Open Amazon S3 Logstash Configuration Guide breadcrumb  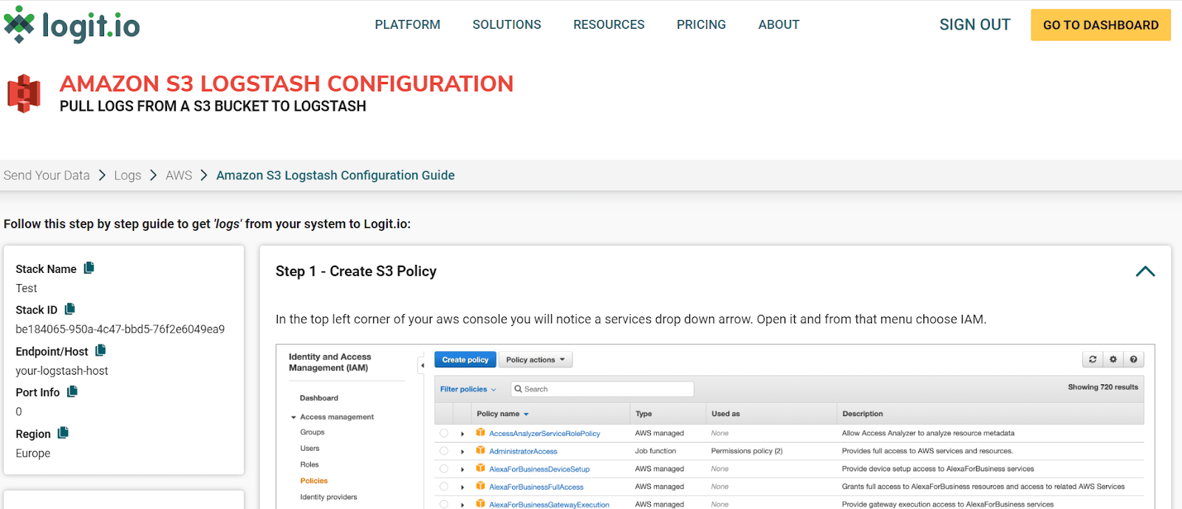coord(335,176)
